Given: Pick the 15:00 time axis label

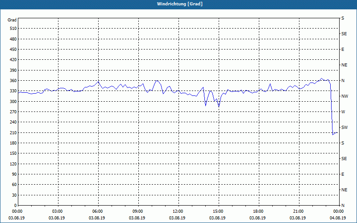Looking at the screenshot, I should pos(219,211).
